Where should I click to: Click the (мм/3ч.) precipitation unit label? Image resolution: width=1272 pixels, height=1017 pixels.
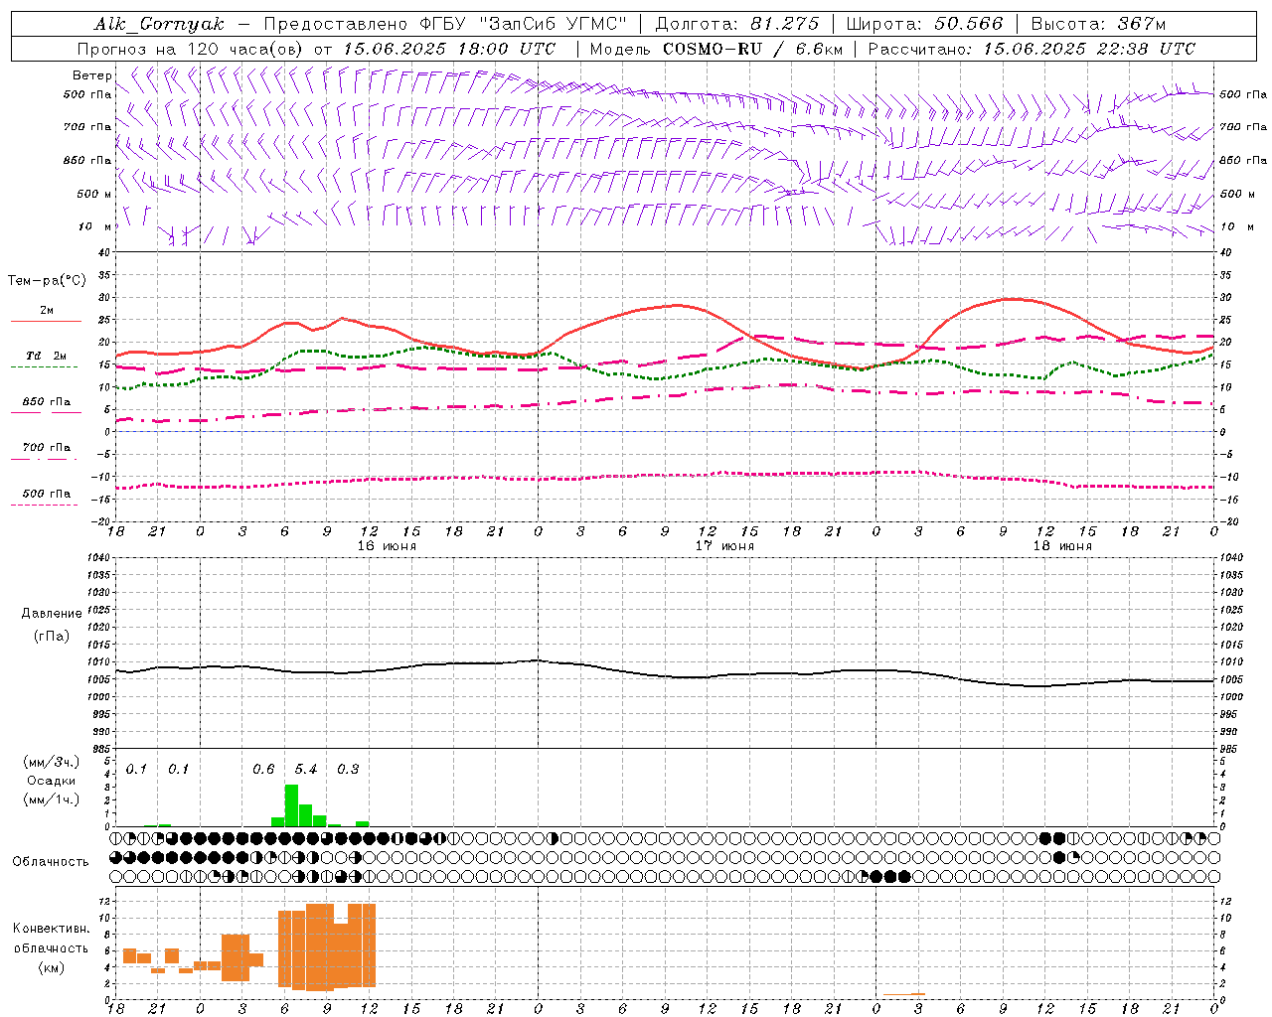click(52, 762)
